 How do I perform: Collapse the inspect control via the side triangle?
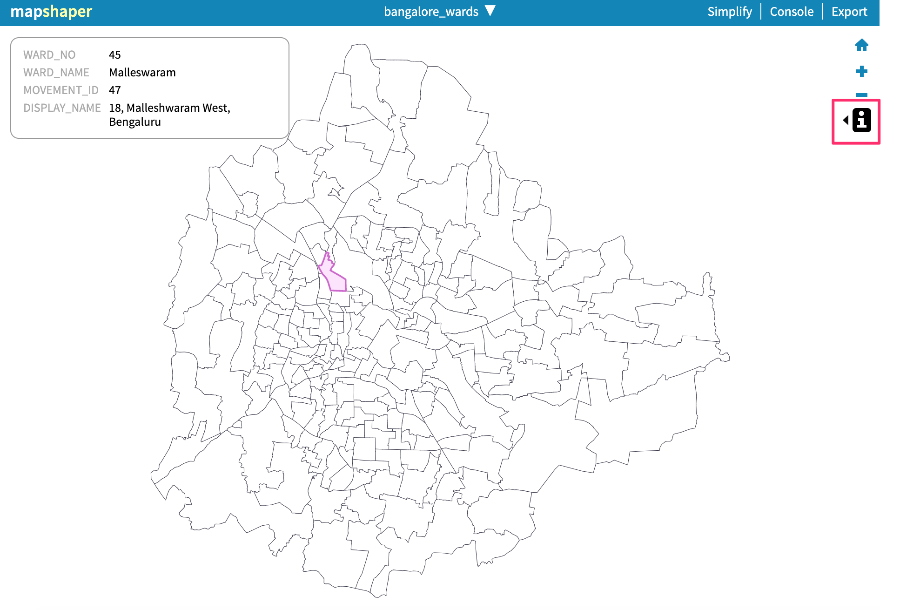845,121
